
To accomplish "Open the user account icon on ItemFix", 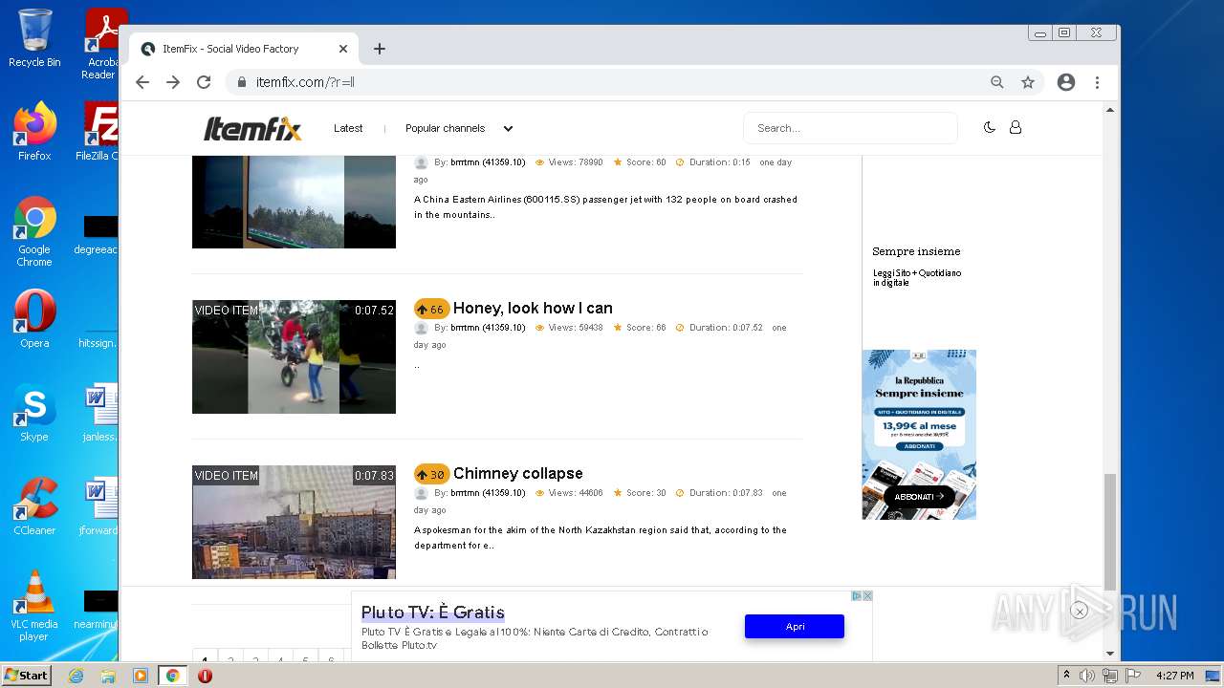I will 1016,127.
